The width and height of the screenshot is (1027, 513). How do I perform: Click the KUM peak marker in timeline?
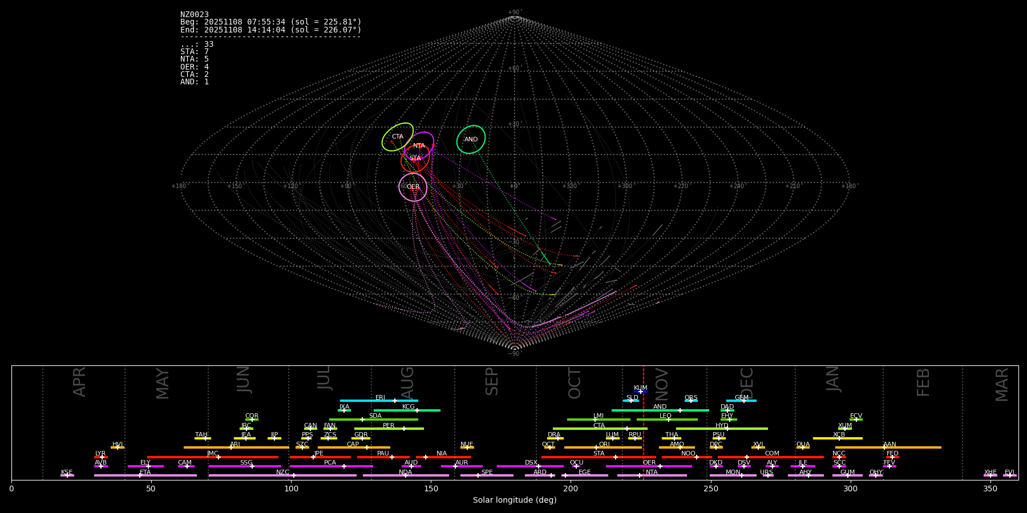pyautogui.click(x=641, y=392)
